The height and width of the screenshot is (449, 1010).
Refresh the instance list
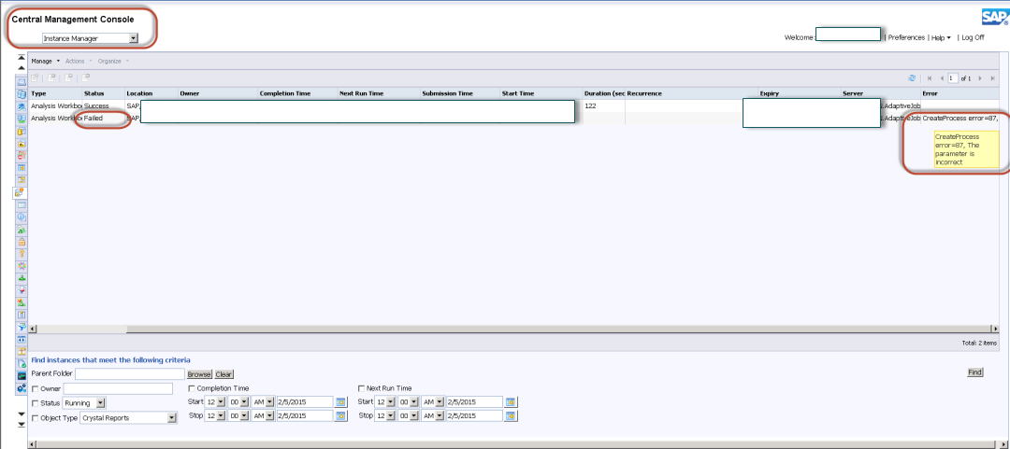coord(912,77)
